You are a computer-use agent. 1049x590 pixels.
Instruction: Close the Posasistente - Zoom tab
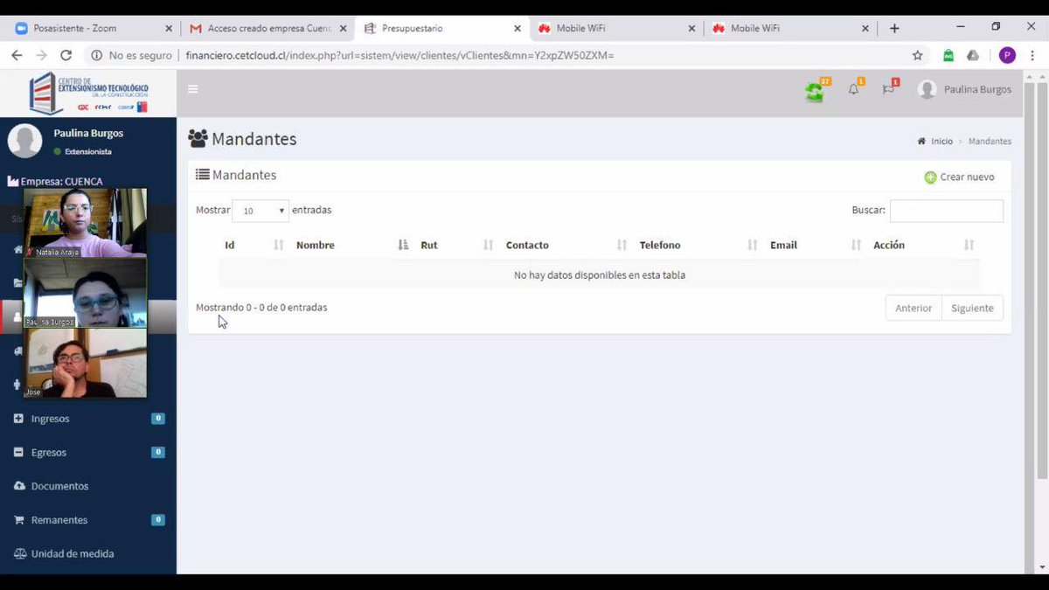[169, 28]
